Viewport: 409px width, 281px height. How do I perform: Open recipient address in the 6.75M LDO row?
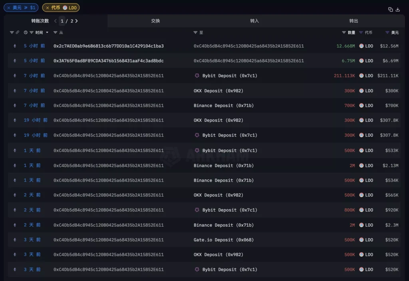click(248, 61)
